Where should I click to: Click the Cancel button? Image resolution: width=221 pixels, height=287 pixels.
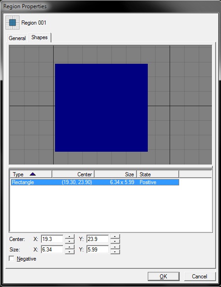coord(200,276)
